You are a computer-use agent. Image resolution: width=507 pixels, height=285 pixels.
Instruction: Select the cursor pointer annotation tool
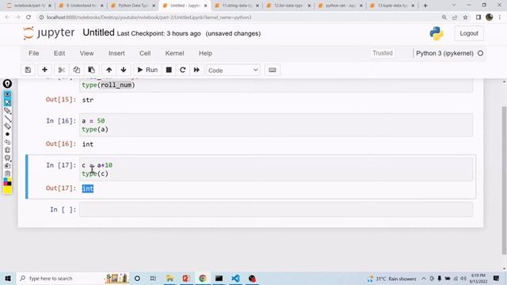(x=7, y=102)
